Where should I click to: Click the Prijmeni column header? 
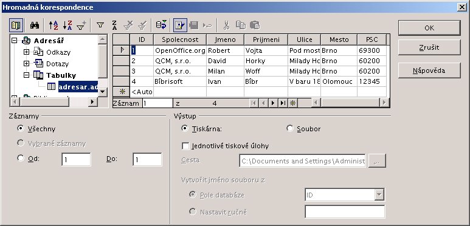click(266, 39)
